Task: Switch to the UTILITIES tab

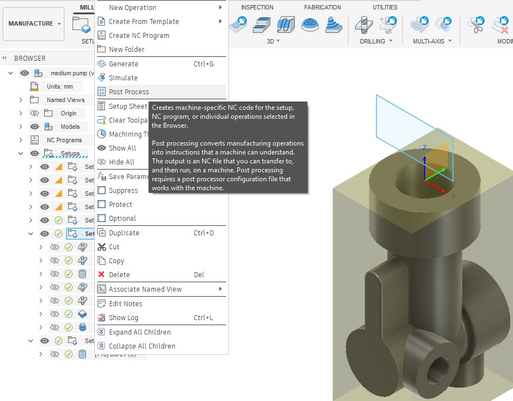Action: pyautogui.click(x=385, y=7)
